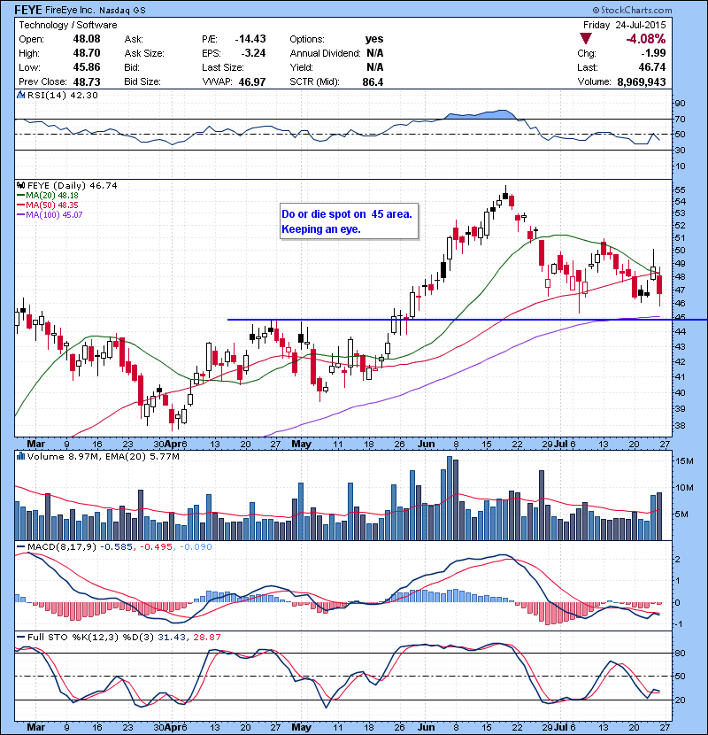Click the High value 48.70
The height and width of the screenshot is (735, 708).
pos(87,53)
